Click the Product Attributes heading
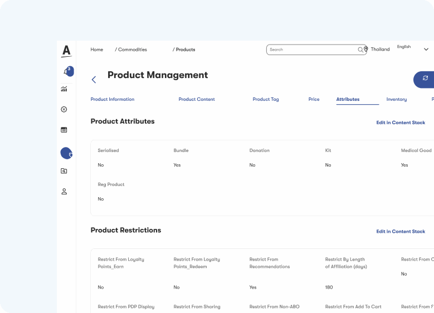 coord(123,121)
